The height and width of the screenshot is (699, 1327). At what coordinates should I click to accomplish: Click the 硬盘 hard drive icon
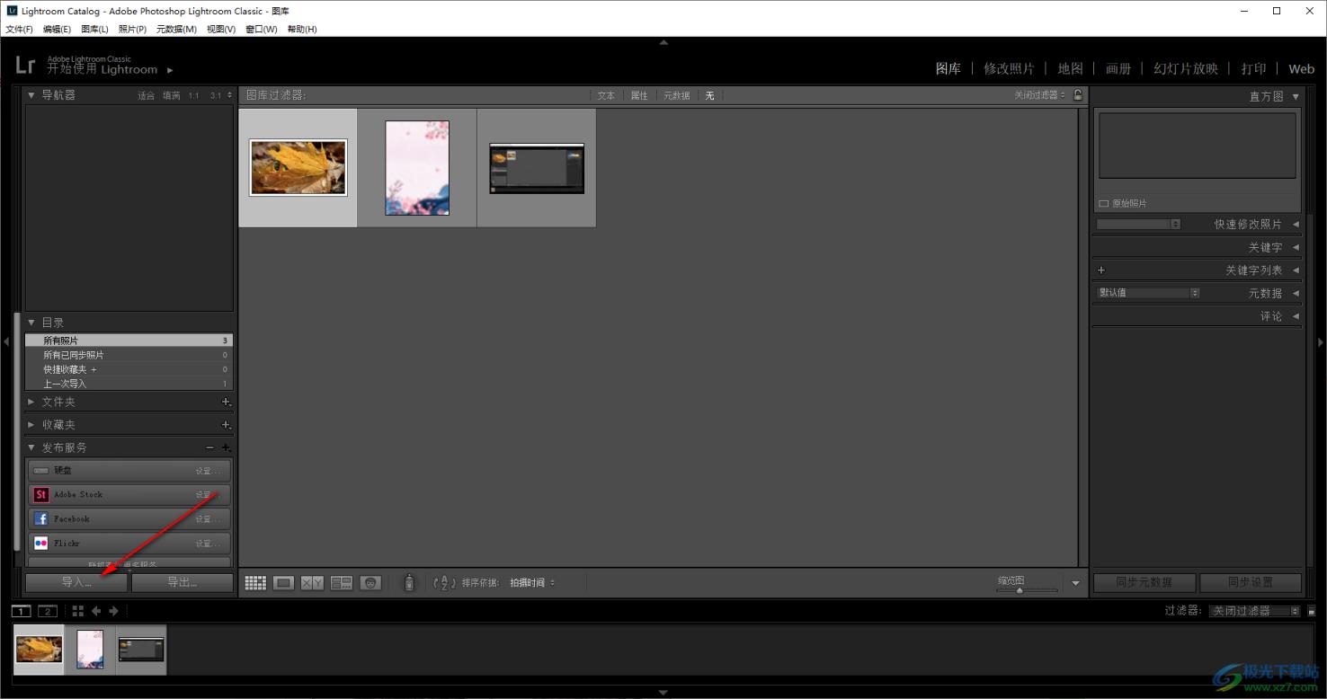(x=40, y=470)
